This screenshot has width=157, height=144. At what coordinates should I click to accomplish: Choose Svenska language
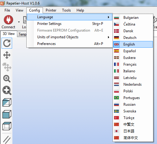click(x=133, y=111)
